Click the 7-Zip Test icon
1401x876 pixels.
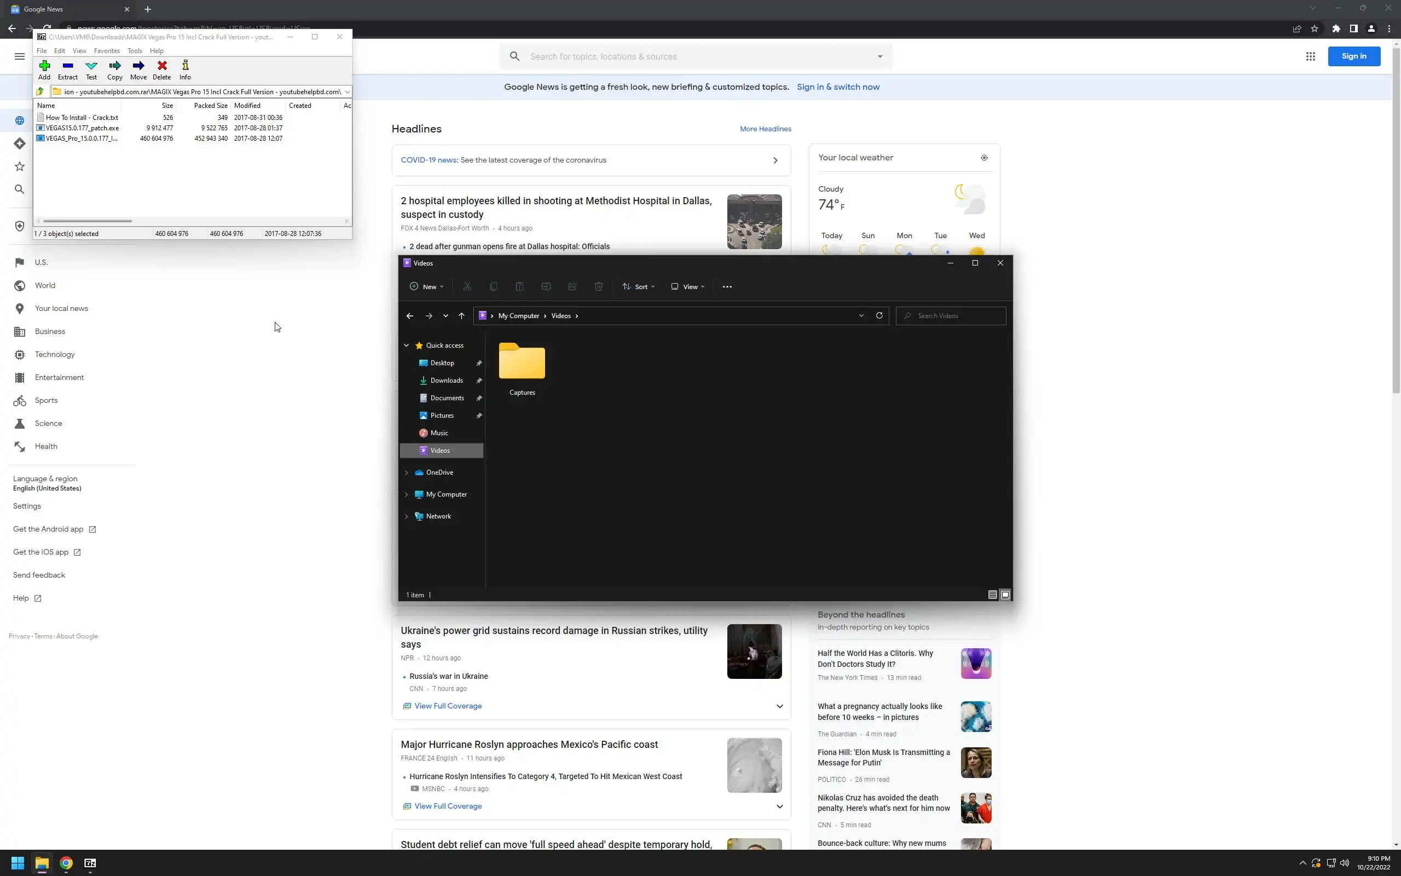(91, 66)
